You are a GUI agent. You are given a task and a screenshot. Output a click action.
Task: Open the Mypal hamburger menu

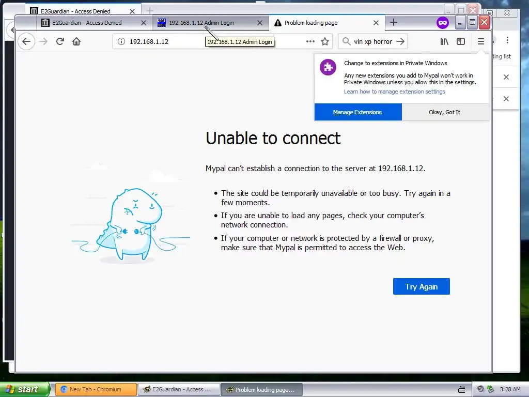(x=481, y=41)
